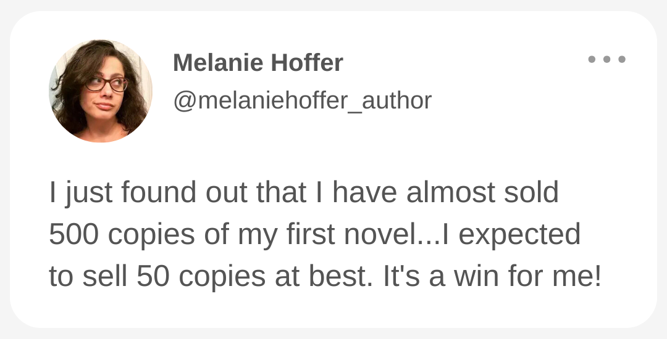Click the glasses on the avatar photo
The image size is (667, 339).
pyautogui.click(x=106, y=84)
